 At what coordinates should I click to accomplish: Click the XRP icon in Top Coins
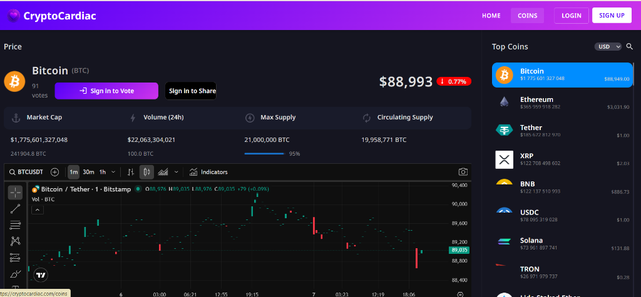coord(504,159)
